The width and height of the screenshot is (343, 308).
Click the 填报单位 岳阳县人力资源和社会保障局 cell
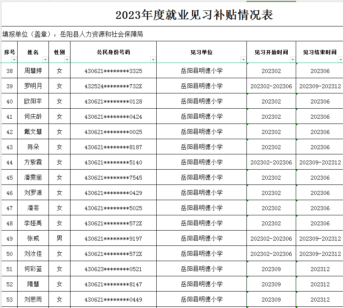(73, 34)
